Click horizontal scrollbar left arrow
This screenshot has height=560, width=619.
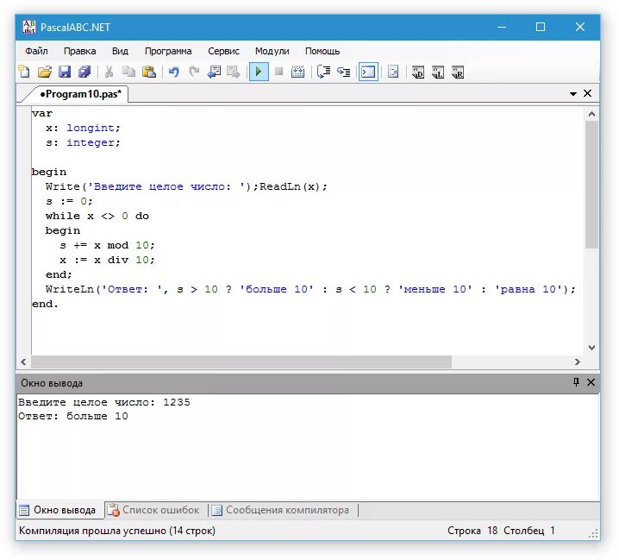coord(23,362)
